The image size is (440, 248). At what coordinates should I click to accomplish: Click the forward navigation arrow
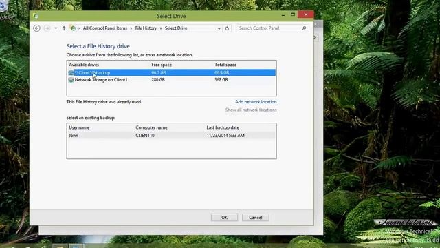[47, 28]
